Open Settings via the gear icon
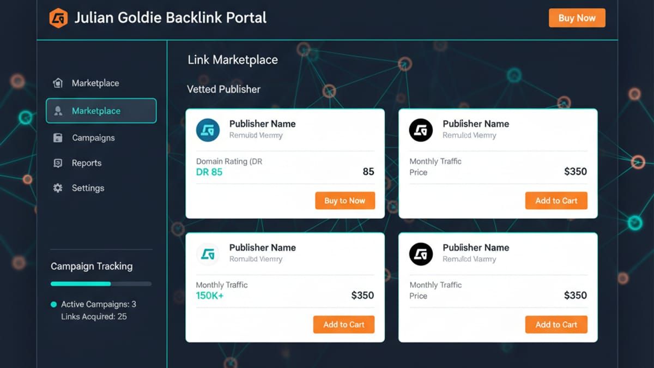Image resolution: width=654 pixels, height=368 pixels. click(x=58, y=188)
